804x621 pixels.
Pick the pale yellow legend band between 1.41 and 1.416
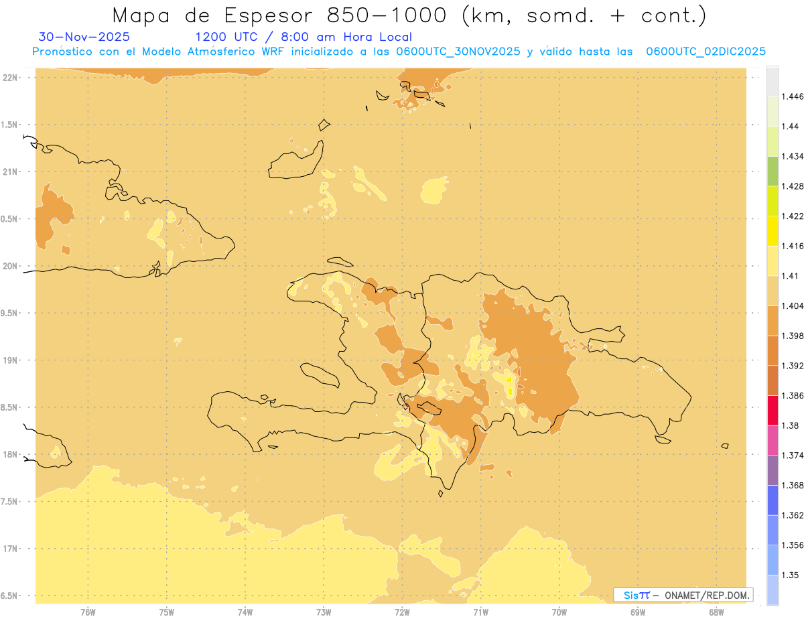click(773, 261)
